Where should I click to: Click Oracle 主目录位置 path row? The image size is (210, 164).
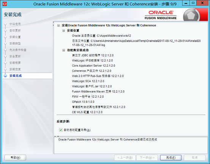coord(101,36)
